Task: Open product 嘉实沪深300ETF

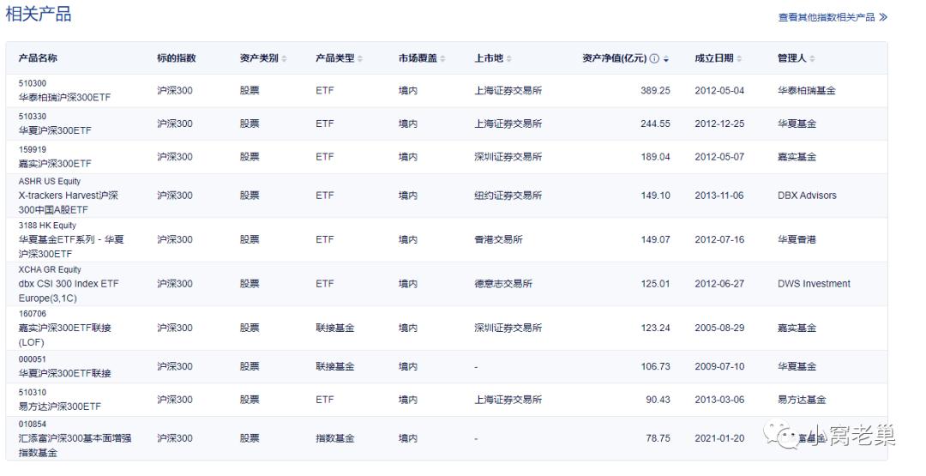Action: (x=55, y=164)
